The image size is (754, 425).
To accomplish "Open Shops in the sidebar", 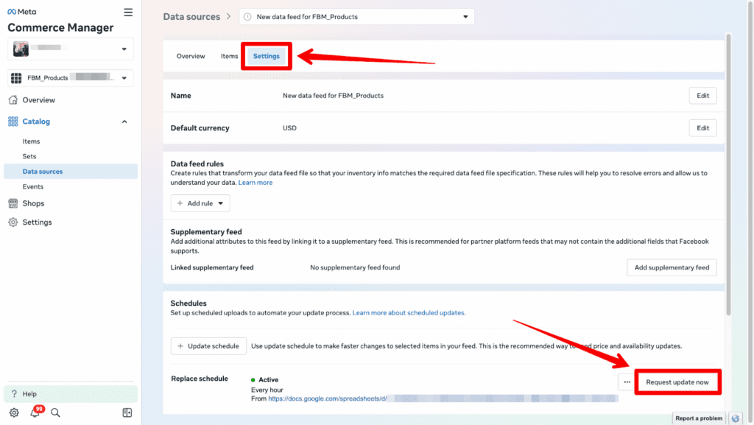I will (x=33, y=203).
